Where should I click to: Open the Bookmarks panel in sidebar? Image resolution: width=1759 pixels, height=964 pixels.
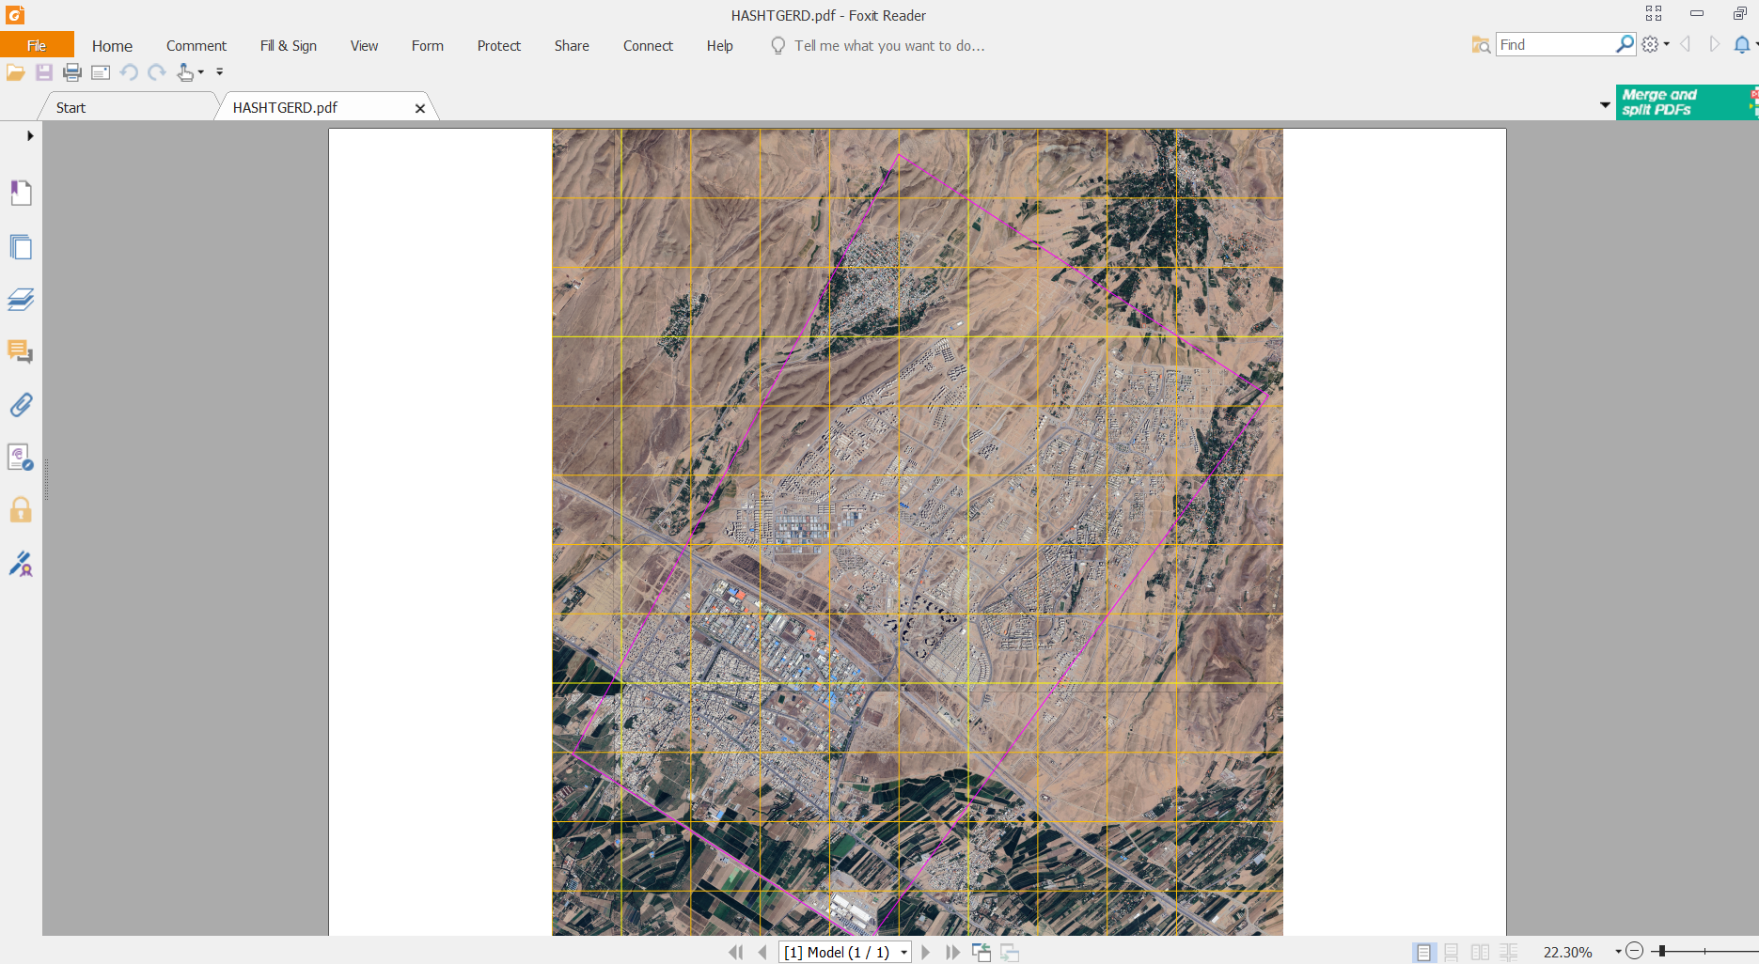click(21, 193)
